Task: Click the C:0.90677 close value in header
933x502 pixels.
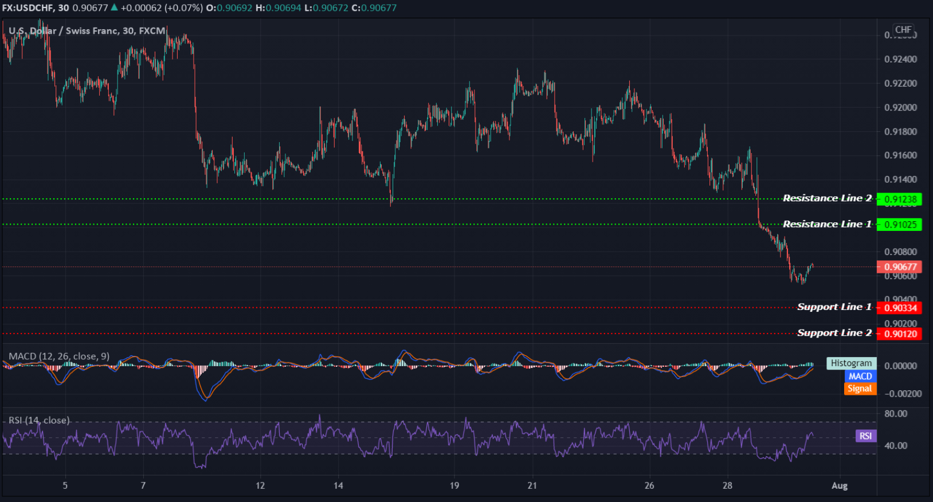Action: point(374,8)
